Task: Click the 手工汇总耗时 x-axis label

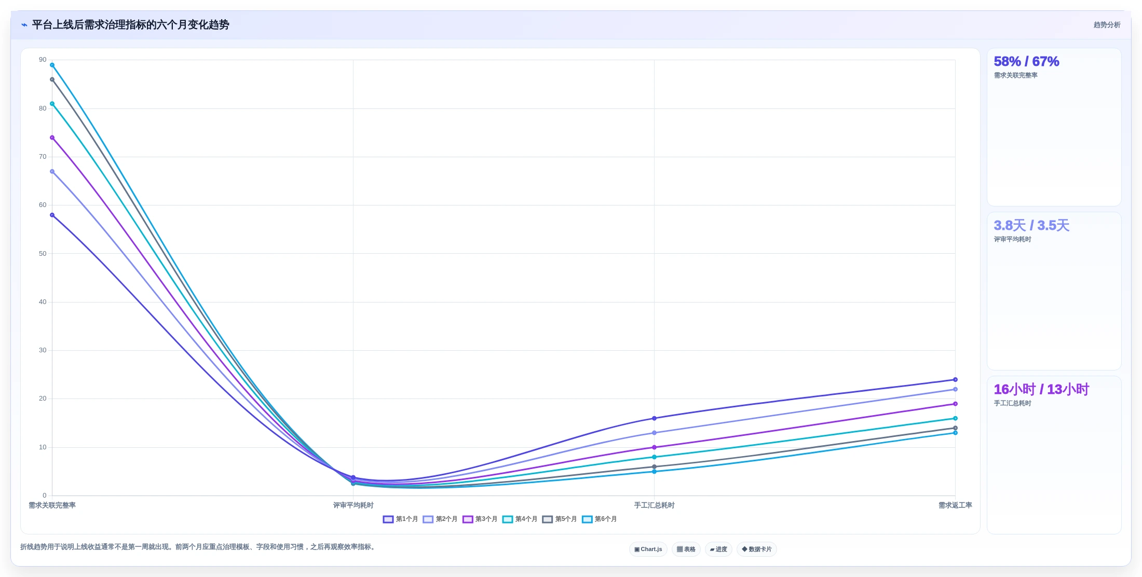Action: (x=654, y=505)
